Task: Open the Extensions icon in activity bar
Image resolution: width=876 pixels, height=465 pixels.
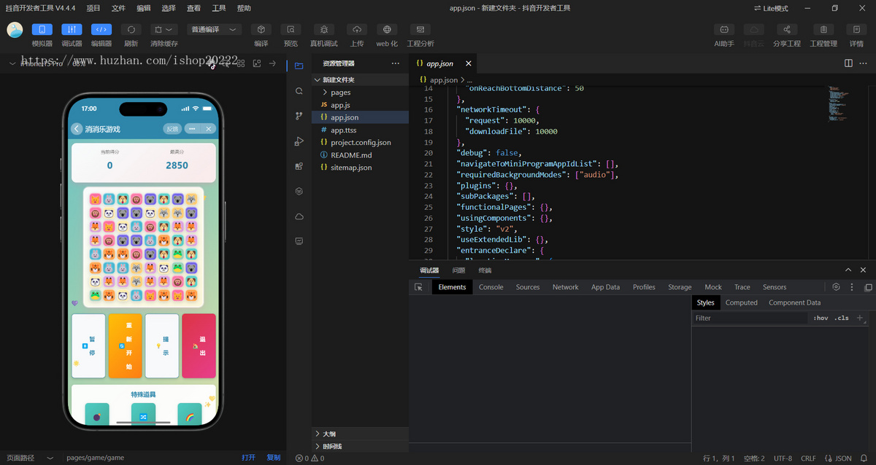Action: pyautogui.click(x=299, y=166)
